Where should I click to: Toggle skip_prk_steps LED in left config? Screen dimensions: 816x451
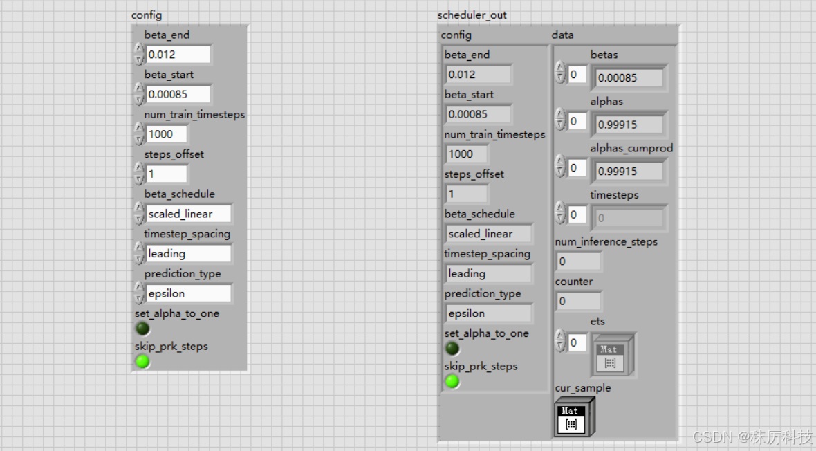[x=142, y=362]
